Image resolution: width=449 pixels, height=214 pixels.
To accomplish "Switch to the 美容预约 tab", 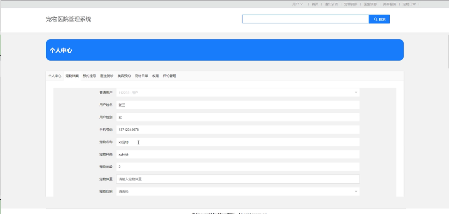I will pyautogui.click(x=124, y=76).
